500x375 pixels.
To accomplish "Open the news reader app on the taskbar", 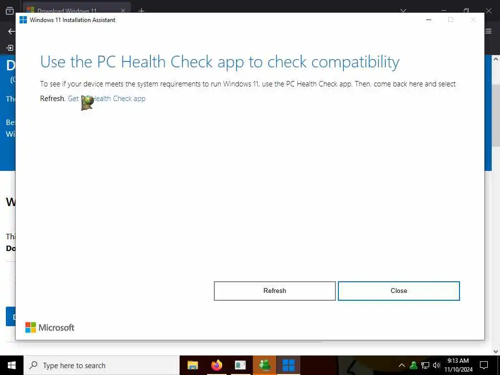I will [x=240, y=365].
